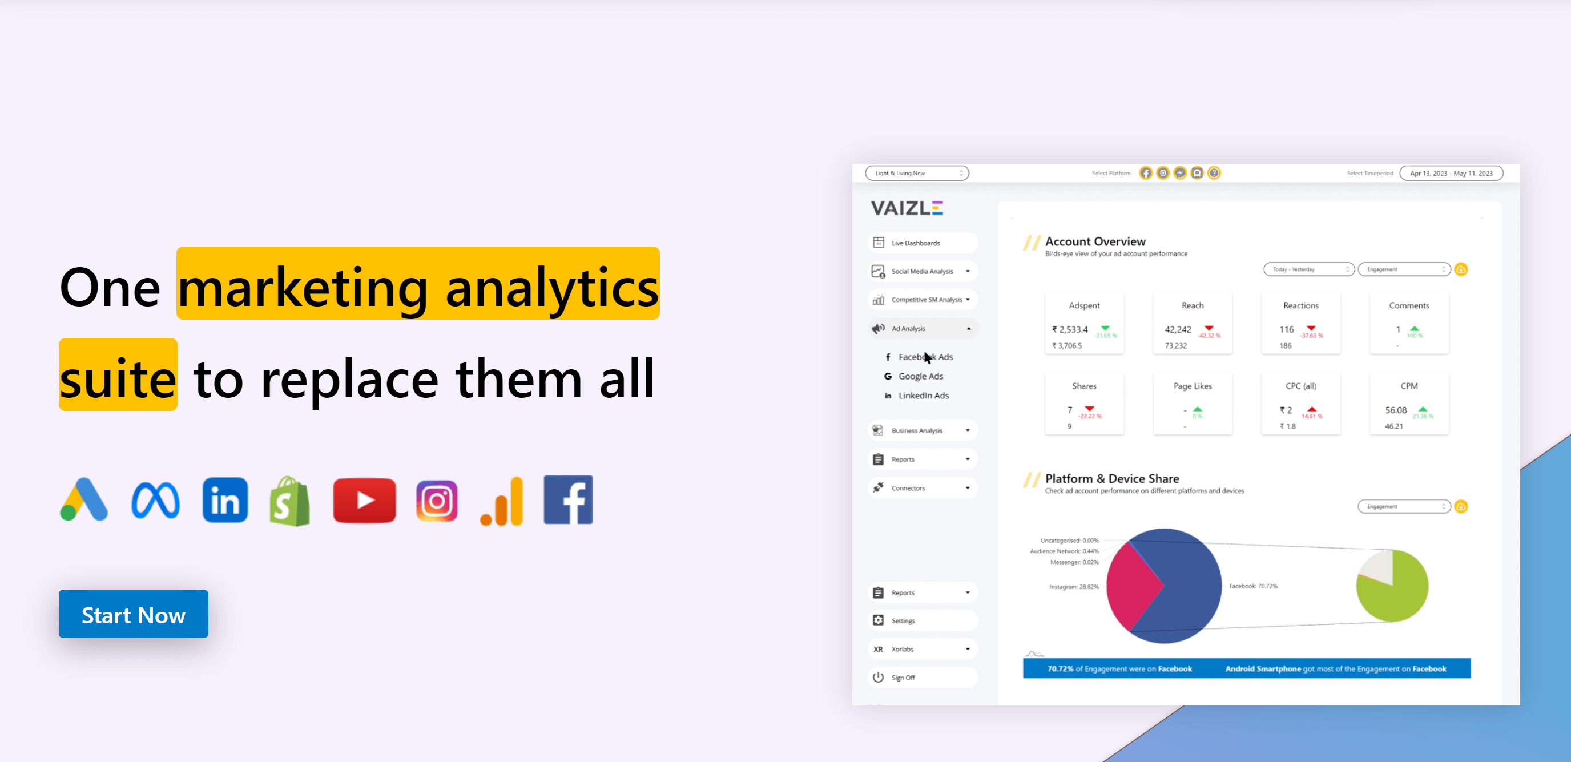
Task: Open the Select Timeperiod dropdown
Action: tap(1454, 174)
